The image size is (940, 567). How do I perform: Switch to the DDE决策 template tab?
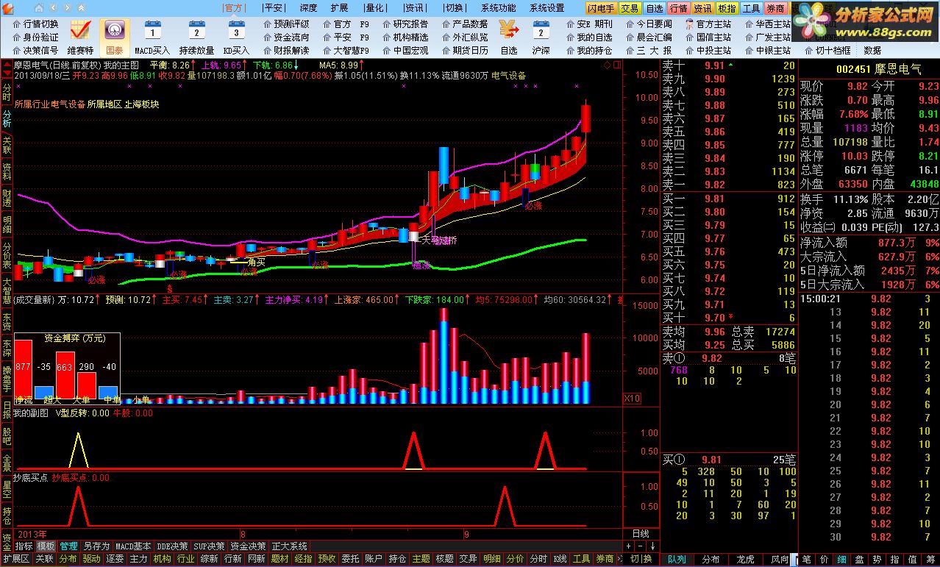(x=172, y=546)
